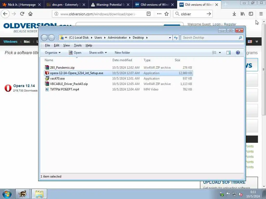
Task: Expand Share with dropdown
Action: click(x=98, y=53)
